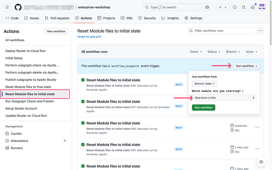Focus the Filter workflow runs field
Screen dimensions: 272x170
tap(221, 31)
